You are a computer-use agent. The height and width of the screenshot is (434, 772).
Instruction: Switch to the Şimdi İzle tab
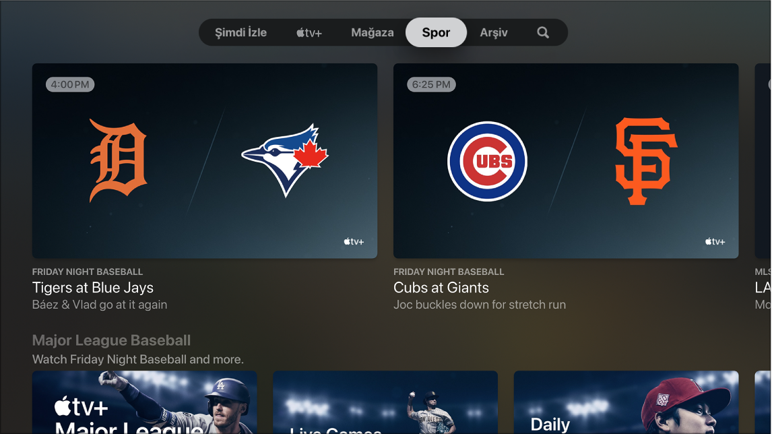click(x=240, y=32)
